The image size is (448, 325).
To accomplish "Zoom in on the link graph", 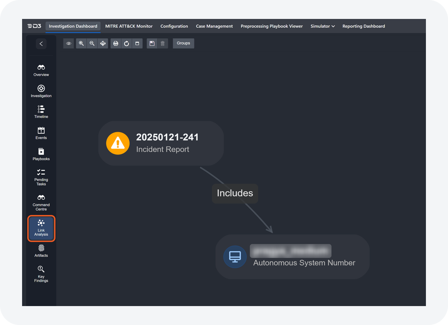I will (81, 43).
